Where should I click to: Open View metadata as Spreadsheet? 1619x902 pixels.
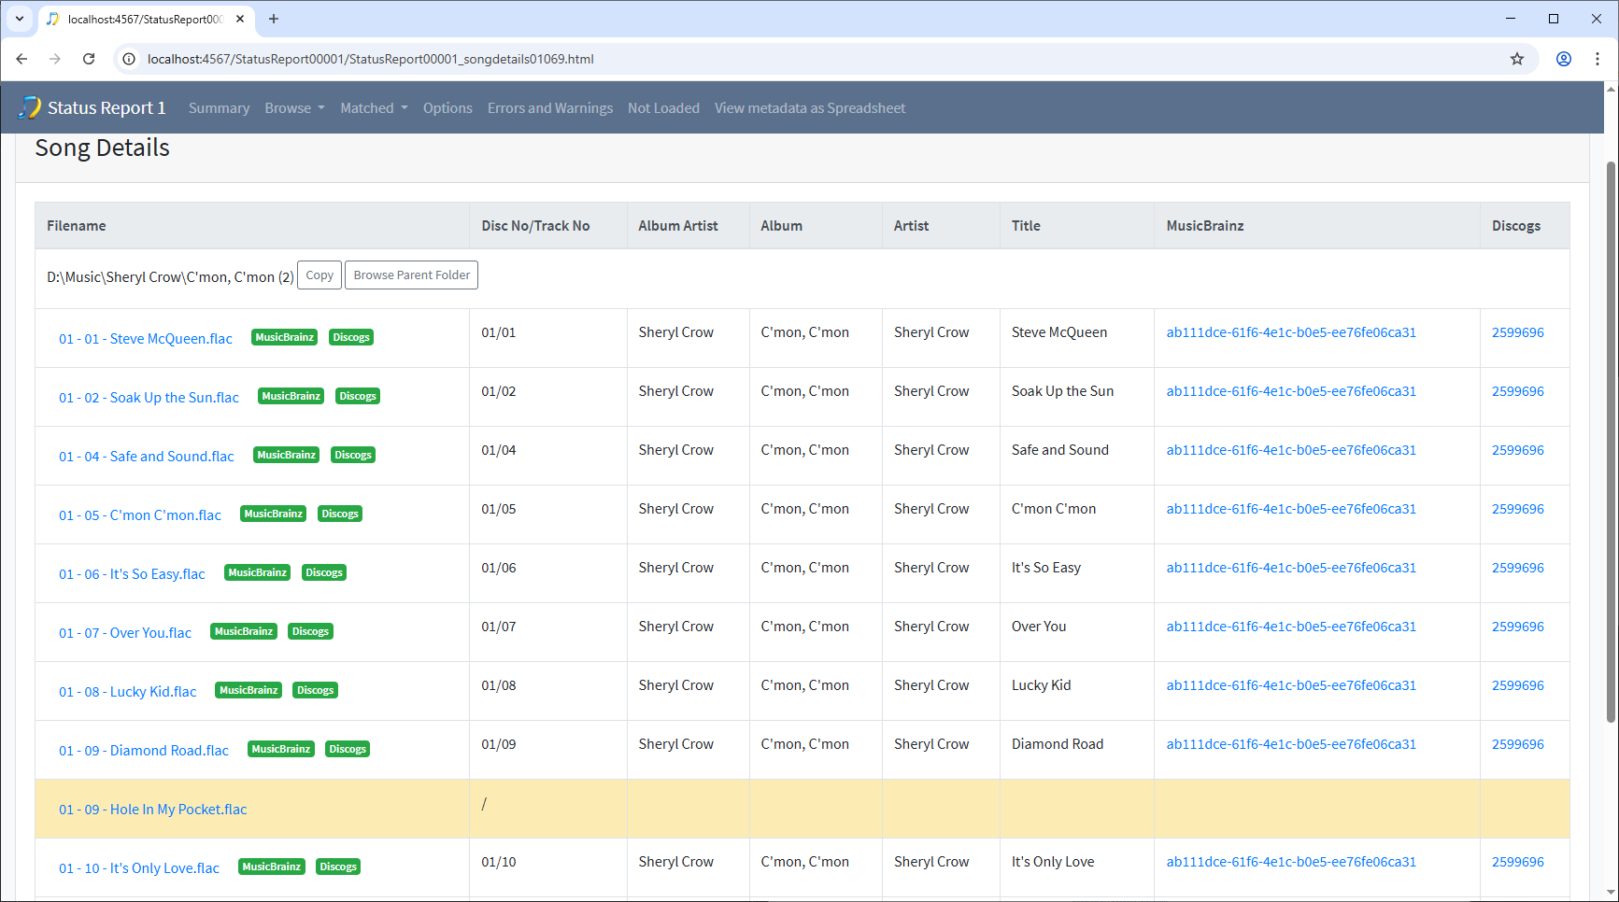click(810, 108)
